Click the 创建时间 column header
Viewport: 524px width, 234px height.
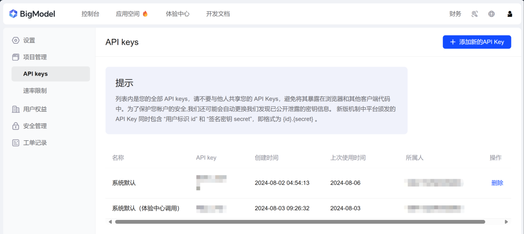pos(266,158)
